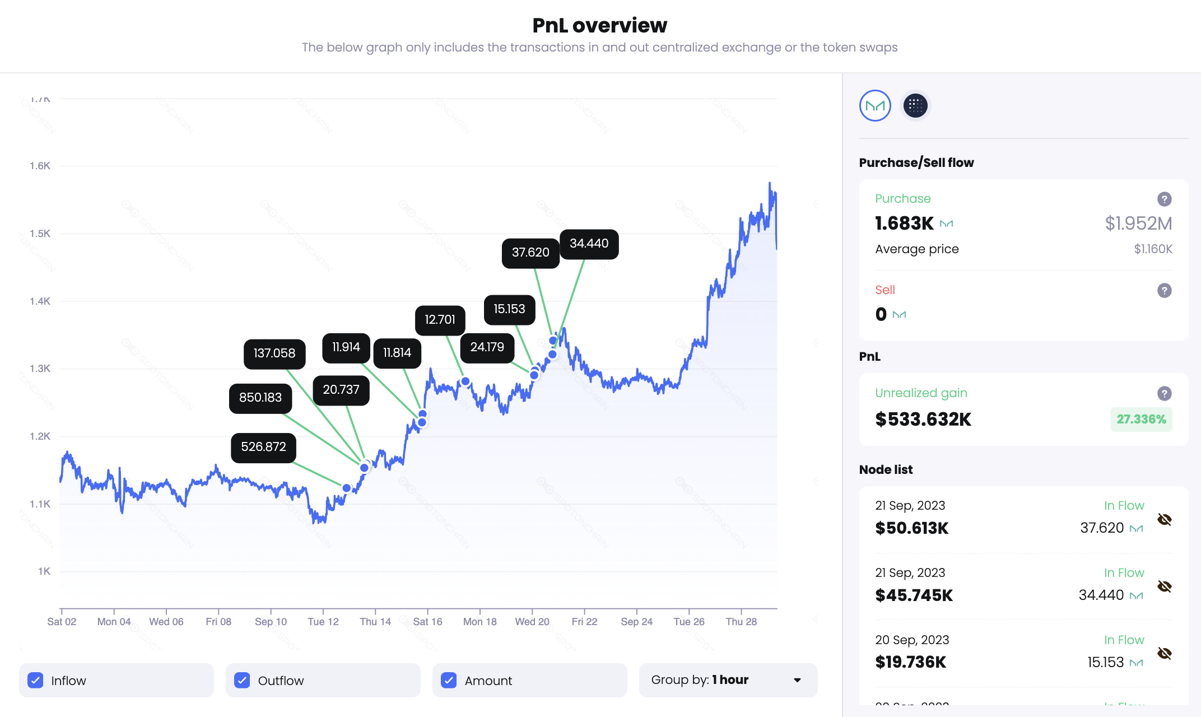
Task: Uncheck the Inflow checkbox
Action: [x=35, y=680]
